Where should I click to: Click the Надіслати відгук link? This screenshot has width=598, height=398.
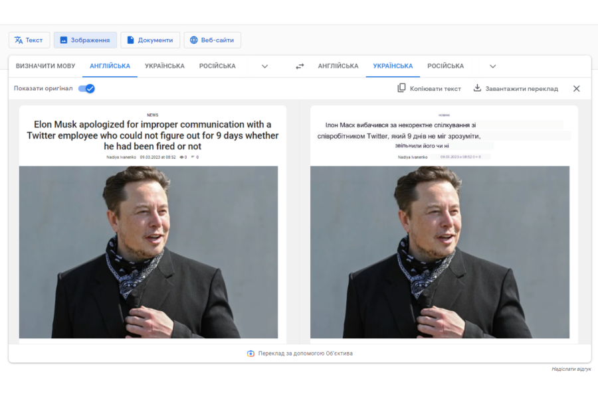pos(571,369)
